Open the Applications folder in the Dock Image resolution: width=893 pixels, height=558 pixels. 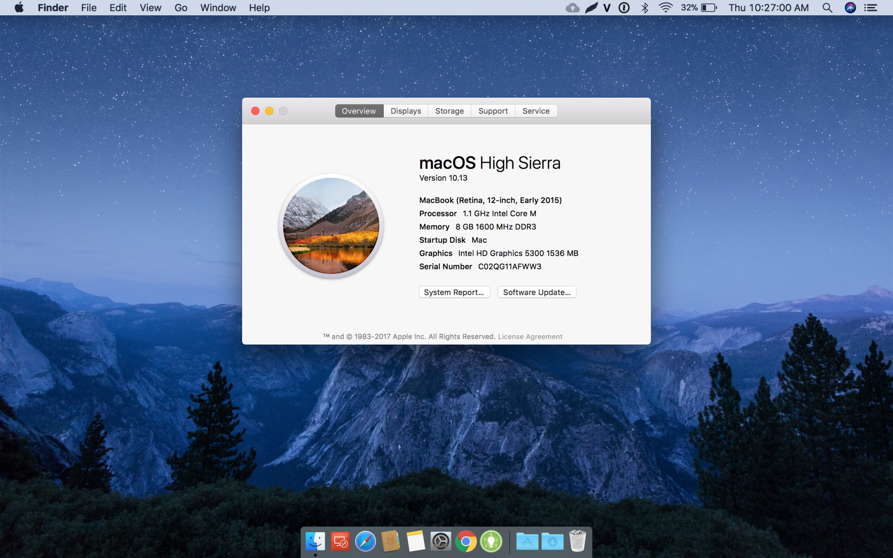527,541
